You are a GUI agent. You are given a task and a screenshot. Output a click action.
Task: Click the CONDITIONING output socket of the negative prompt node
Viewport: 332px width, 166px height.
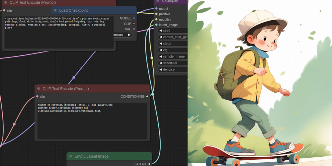point(147,97)
